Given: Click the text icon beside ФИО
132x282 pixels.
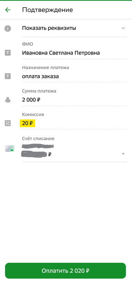Looking at the screenshot, I should 8,53.
